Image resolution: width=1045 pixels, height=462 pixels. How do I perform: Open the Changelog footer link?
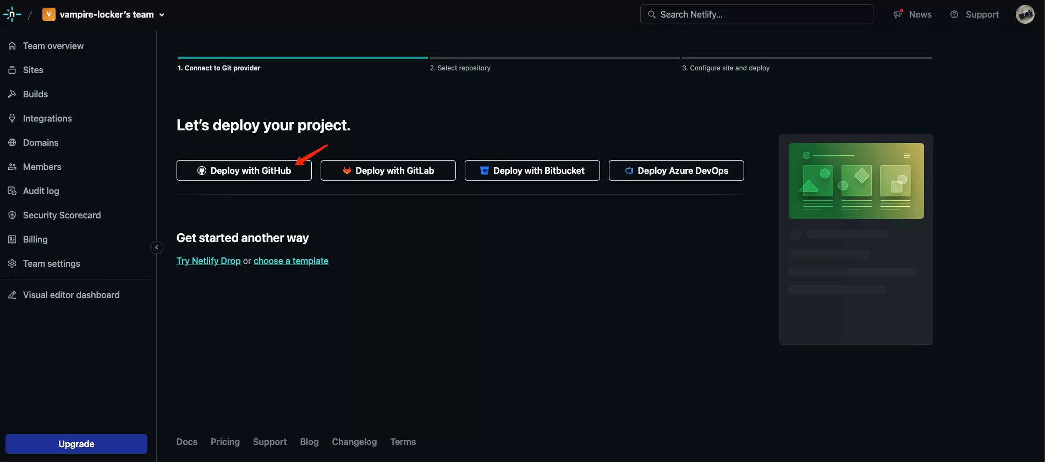coord(355,442)
